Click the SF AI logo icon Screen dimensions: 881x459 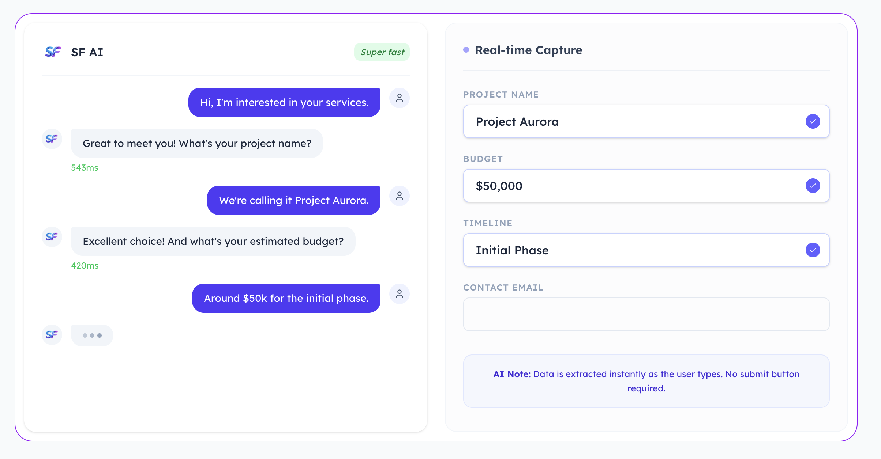point(52,52)
